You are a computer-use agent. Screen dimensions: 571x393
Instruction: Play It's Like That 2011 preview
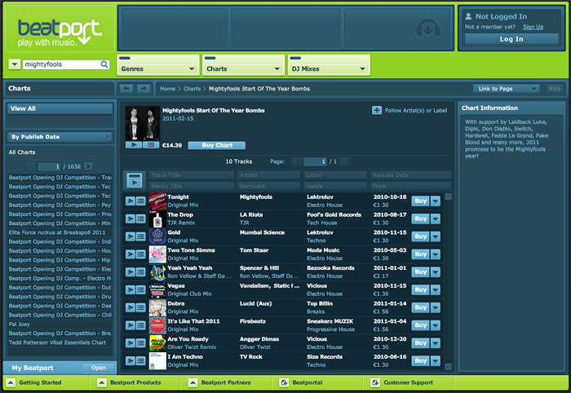point(131,325)
